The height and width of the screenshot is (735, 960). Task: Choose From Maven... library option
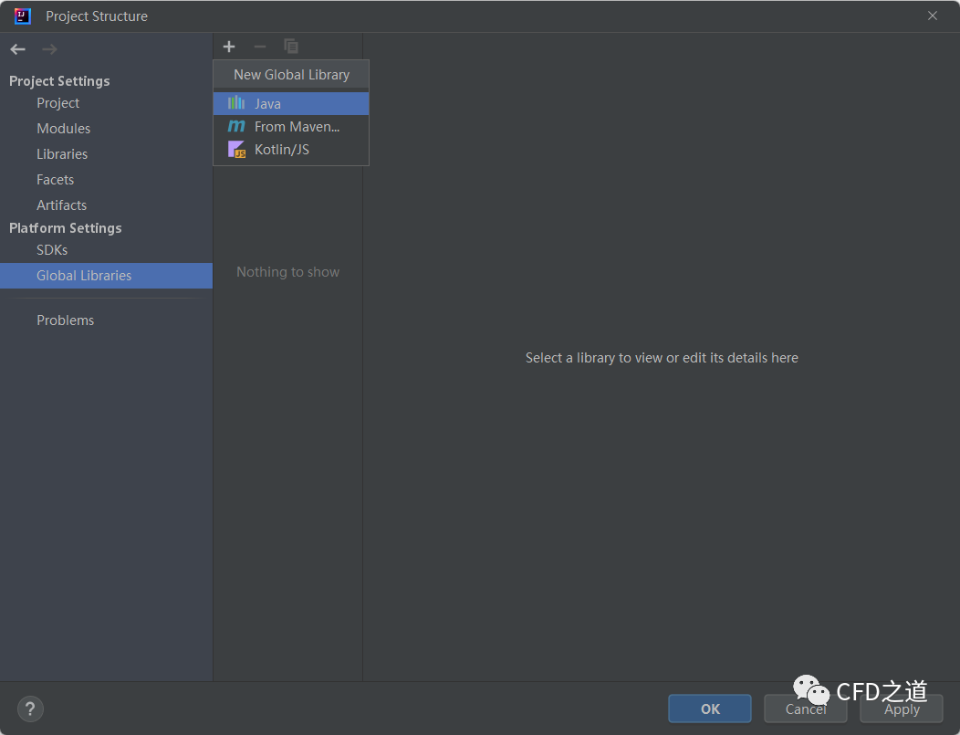click(291, 127)
